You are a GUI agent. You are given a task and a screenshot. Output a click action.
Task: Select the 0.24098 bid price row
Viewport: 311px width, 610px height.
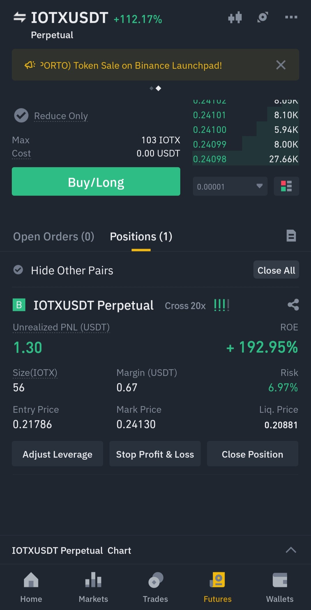coord(246,159)
